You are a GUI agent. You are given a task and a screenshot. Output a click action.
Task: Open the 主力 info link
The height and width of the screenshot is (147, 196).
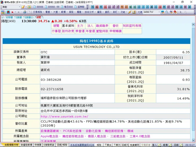(x=80, y=26)
